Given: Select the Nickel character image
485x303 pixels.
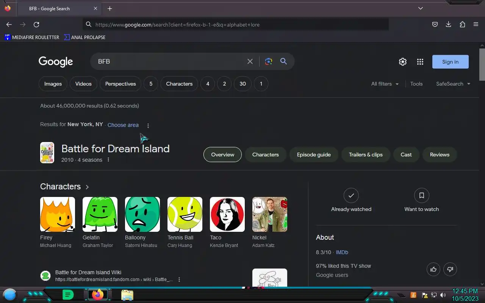Looking at the screenshot, I should [270, 214].
